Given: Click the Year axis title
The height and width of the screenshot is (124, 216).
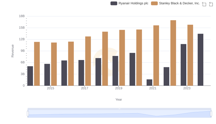Looking at the screenshot, I should 119,100.
